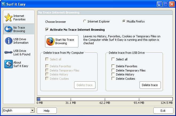Check Delete Temporary Files under USB Drive
This screenshot has width=176, height=116.
(113, 70)
